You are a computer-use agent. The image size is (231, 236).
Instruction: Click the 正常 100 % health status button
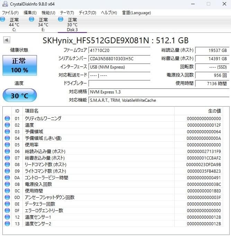(20, 65)
